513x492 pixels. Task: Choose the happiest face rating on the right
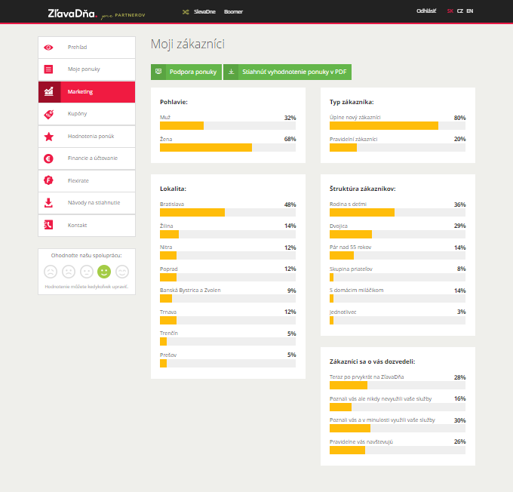(122, 271)
